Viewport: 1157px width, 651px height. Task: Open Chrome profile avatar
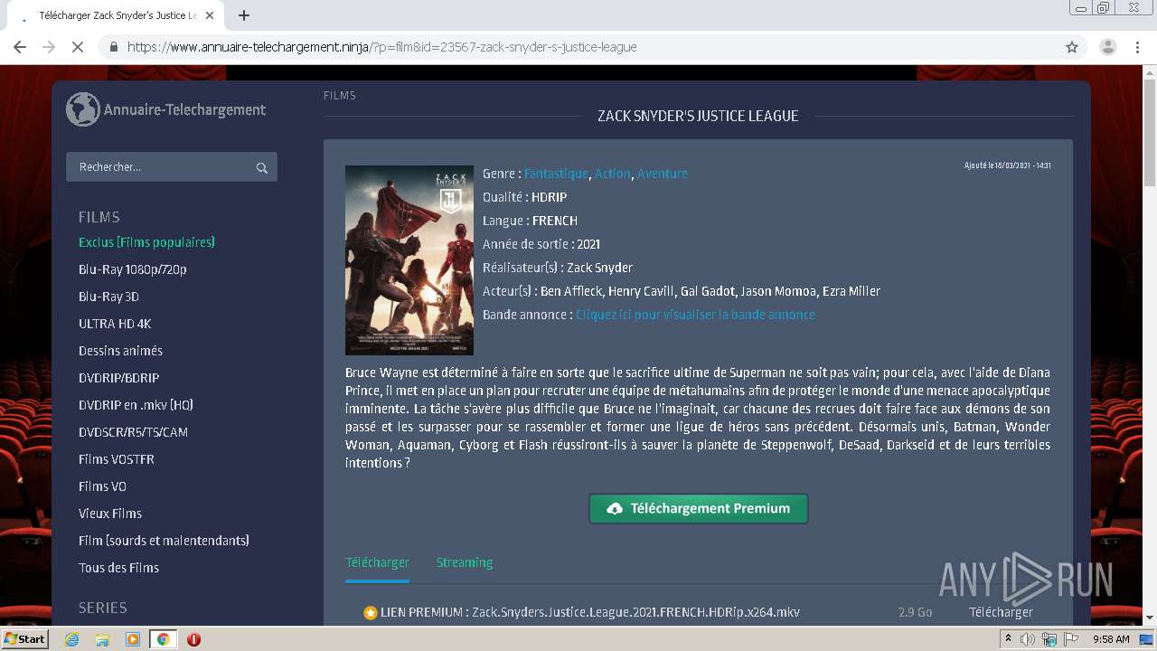click(1107, 47)
